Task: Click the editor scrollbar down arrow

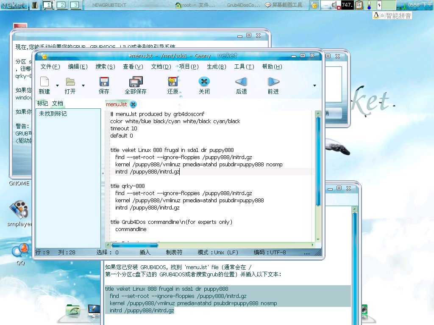Action: 318,240
